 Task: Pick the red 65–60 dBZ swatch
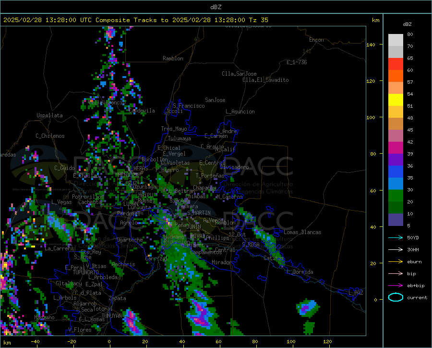point(396,64)
